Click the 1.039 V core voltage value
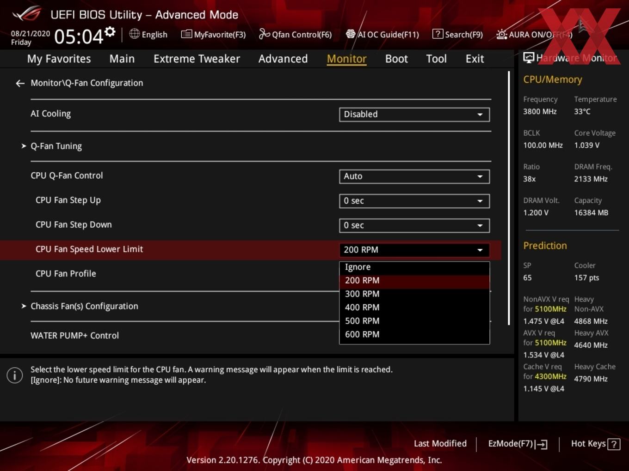Image resolution: width=629 pixels, height=471 pixels. pos(586,145)
